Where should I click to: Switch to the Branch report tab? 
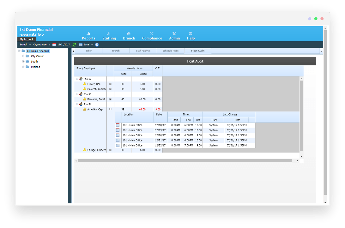coord(116,51)
